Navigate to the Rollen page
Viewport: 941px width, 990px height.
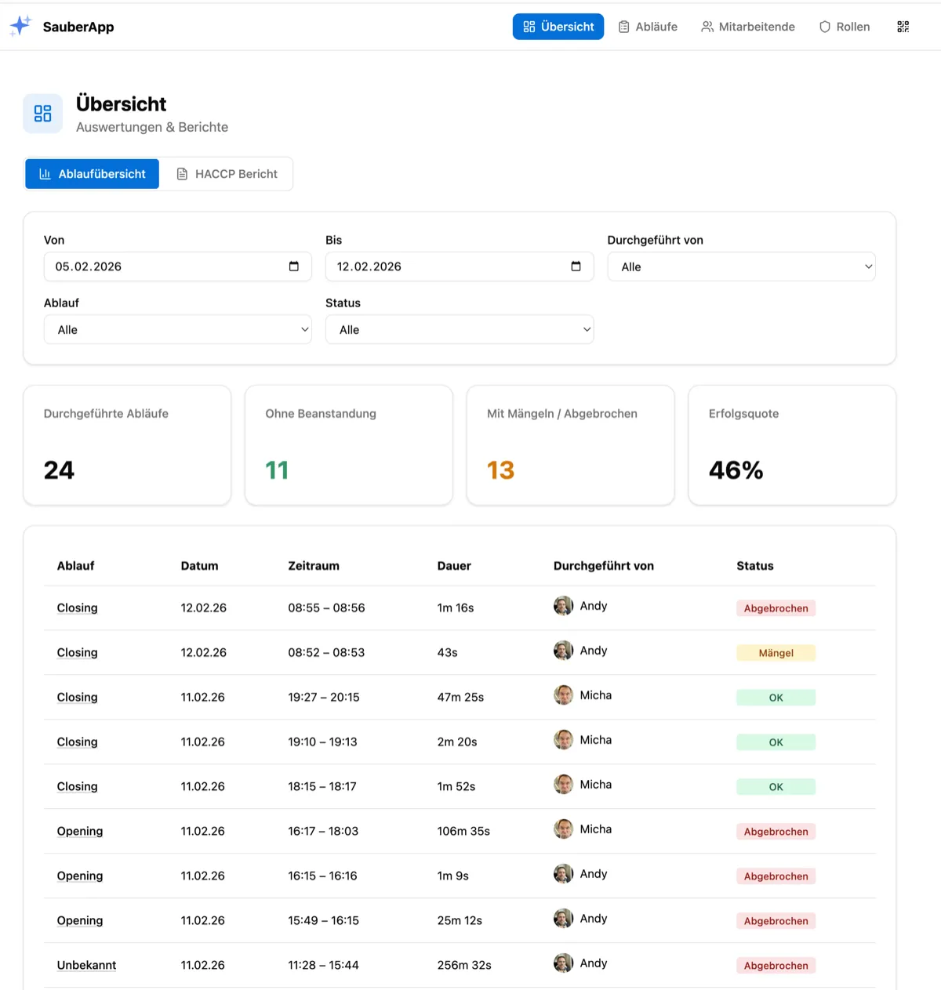coord(845,27)
